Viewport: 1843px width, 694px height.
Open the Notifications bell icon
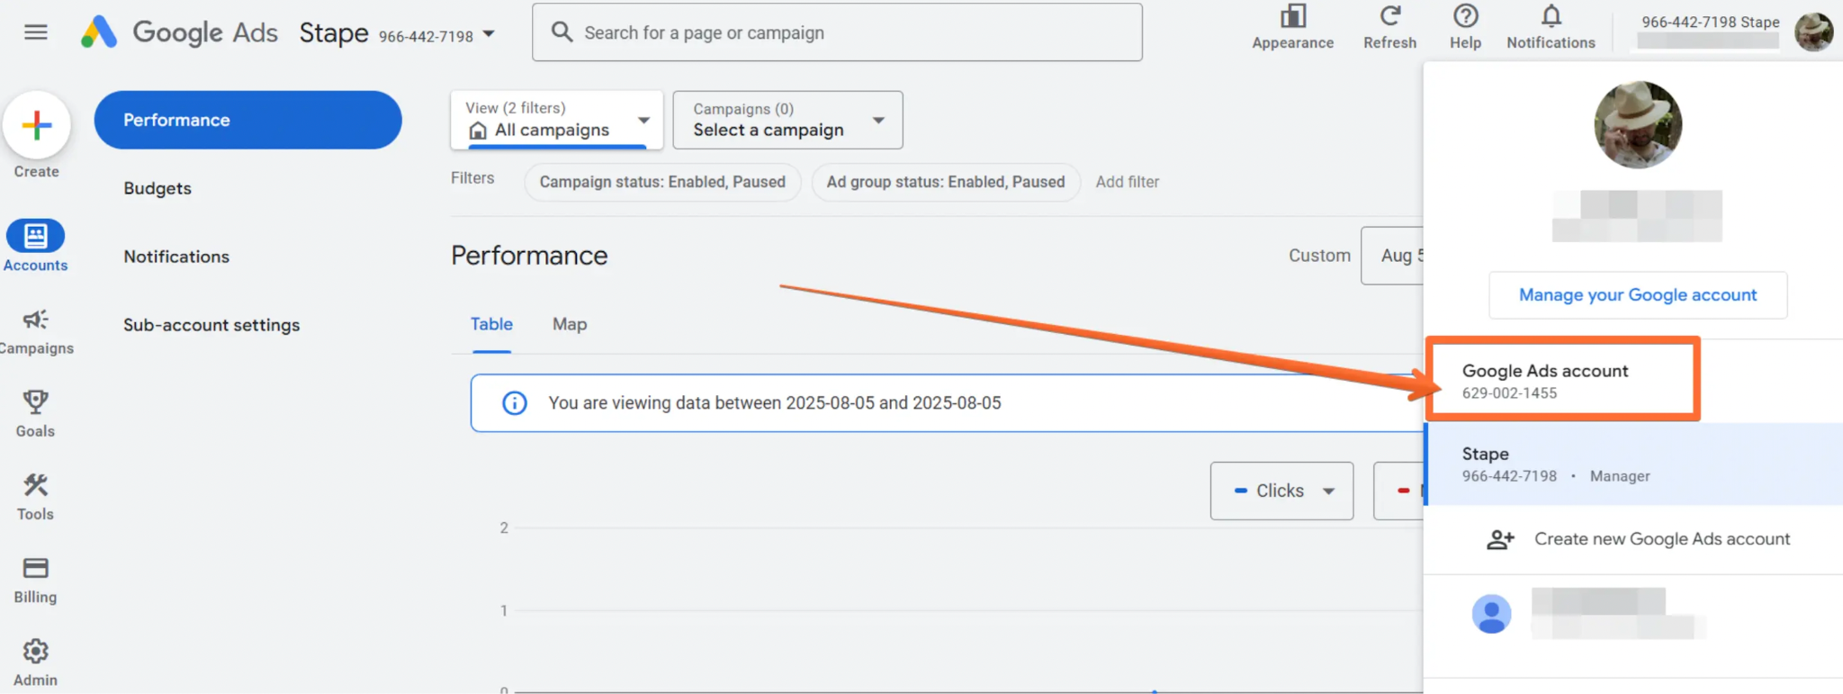pos(1551,16)
